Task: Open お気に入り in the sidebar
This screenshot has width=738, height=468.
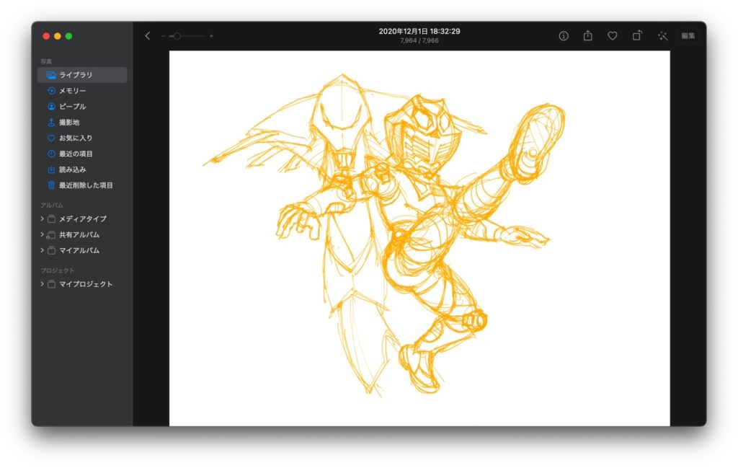Action: point(82,138)
